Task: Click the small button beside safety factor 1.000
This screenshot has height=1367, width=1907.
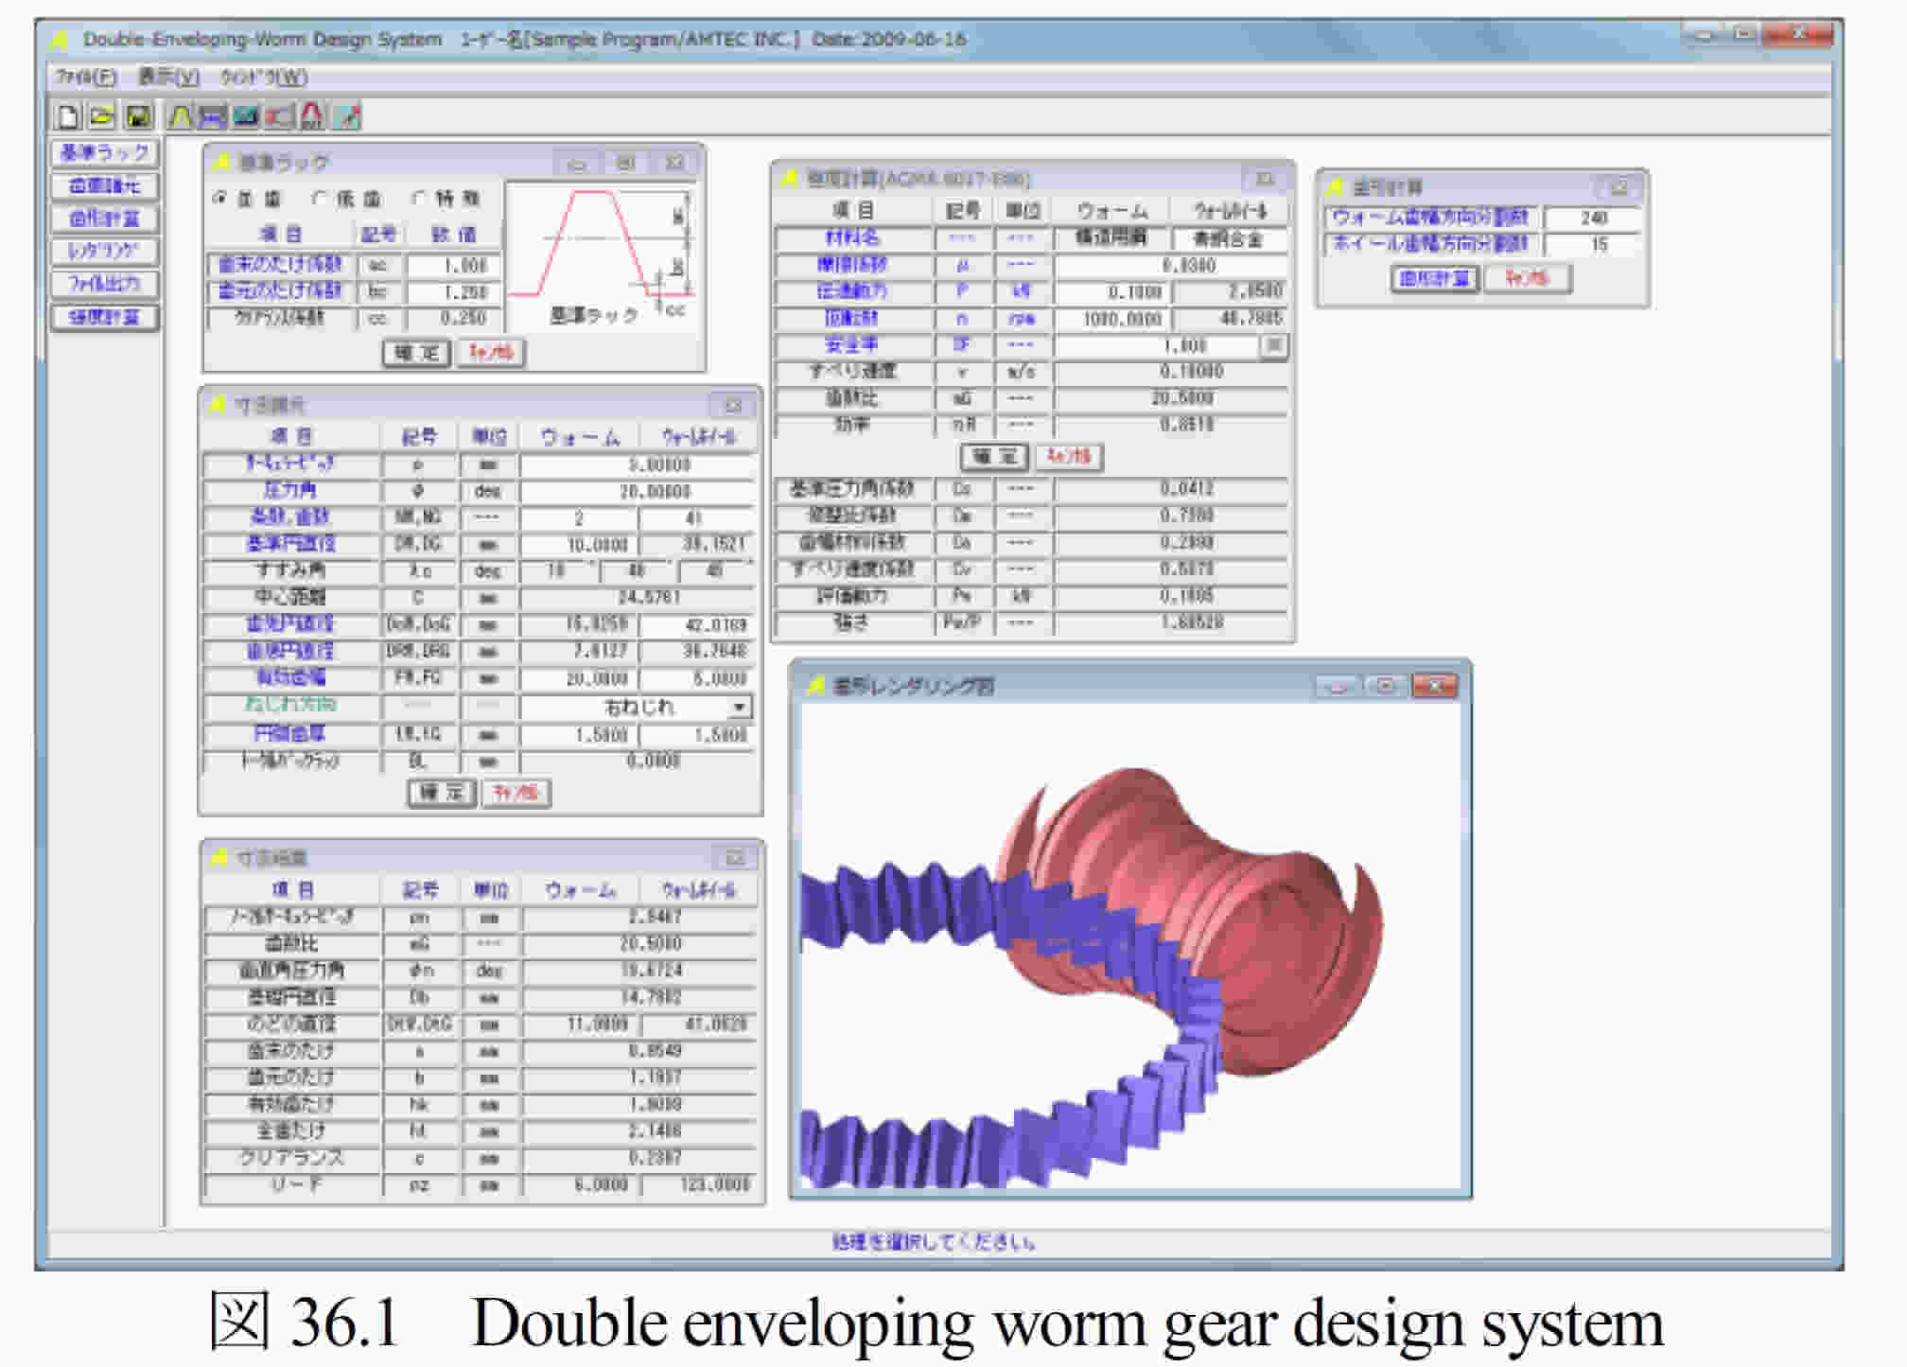Action: [x=1273, y=345]
